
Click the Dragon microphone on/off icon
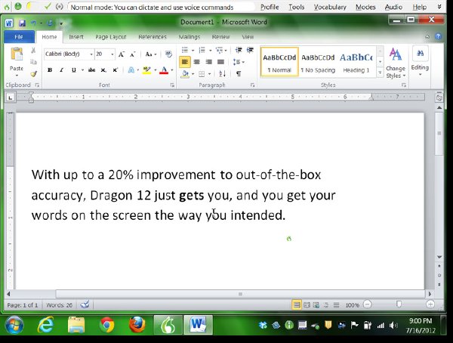[18, 6]
